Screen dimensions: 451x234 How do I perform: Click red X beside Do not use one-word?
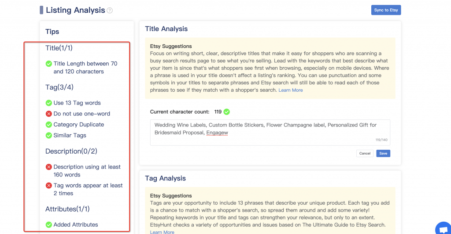click(49, 114)
